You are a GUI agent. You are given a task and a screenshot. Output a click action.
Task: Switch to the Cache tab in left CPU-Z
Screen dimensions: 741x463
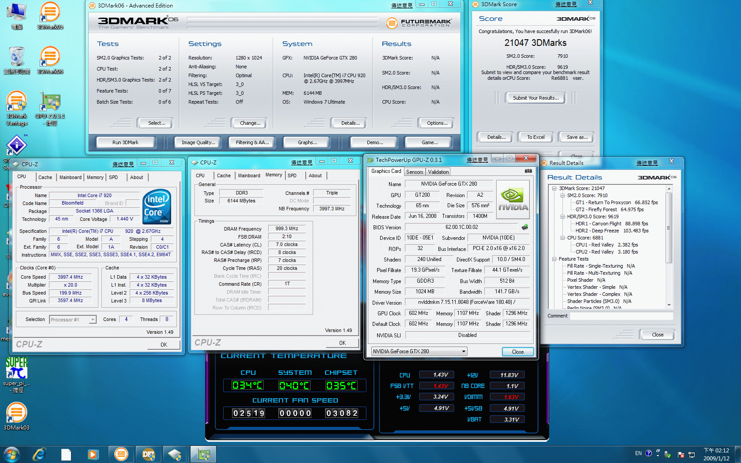[x=45, y=177]
